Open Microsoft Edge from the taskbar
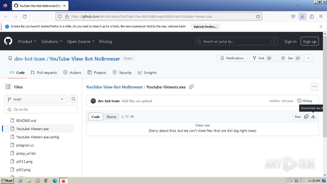327x184 pixels. [55, 181]
